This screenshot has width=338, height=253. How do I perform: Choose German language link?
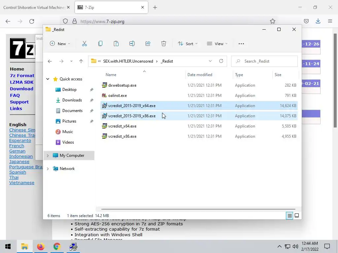17,151
